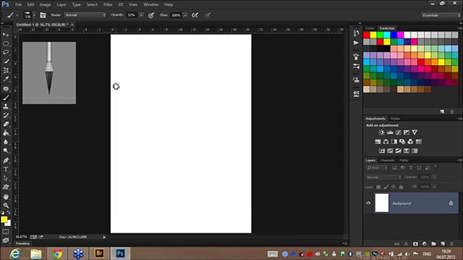Toggle pressure control for opacity
Screen dimensions: 463x260
point(151,15)
